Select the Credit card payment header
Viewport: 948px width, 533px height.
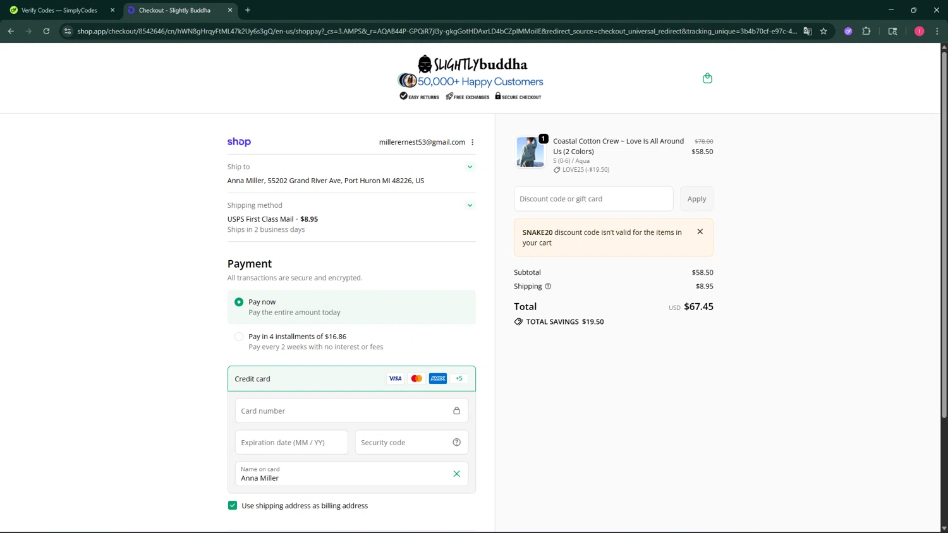(x=351, y=378)
